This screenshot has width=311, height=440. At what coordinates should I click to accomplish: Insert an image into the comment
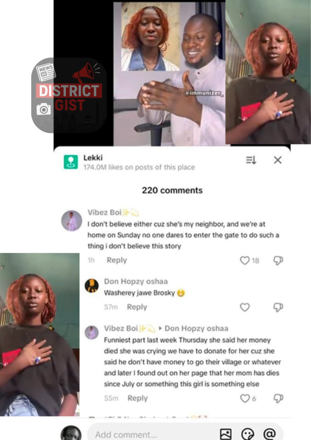point(226,434)
